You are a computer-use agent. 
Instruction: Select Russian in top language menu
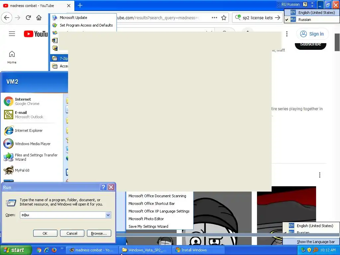pos(312,20)
